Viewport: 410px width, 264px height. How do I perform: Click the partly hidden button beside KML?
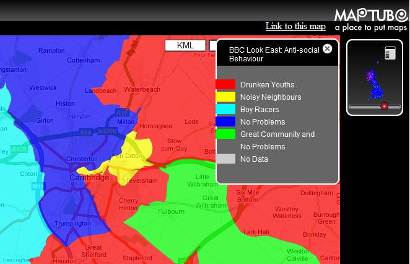213,45
